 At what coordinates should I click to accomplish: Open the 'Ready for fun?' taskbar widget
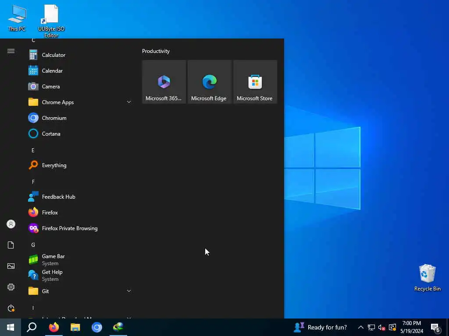pos(321,327)
